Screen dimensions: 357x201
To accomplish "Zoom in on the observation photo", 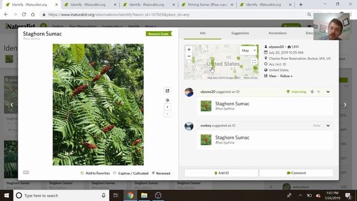I will 167,107.
